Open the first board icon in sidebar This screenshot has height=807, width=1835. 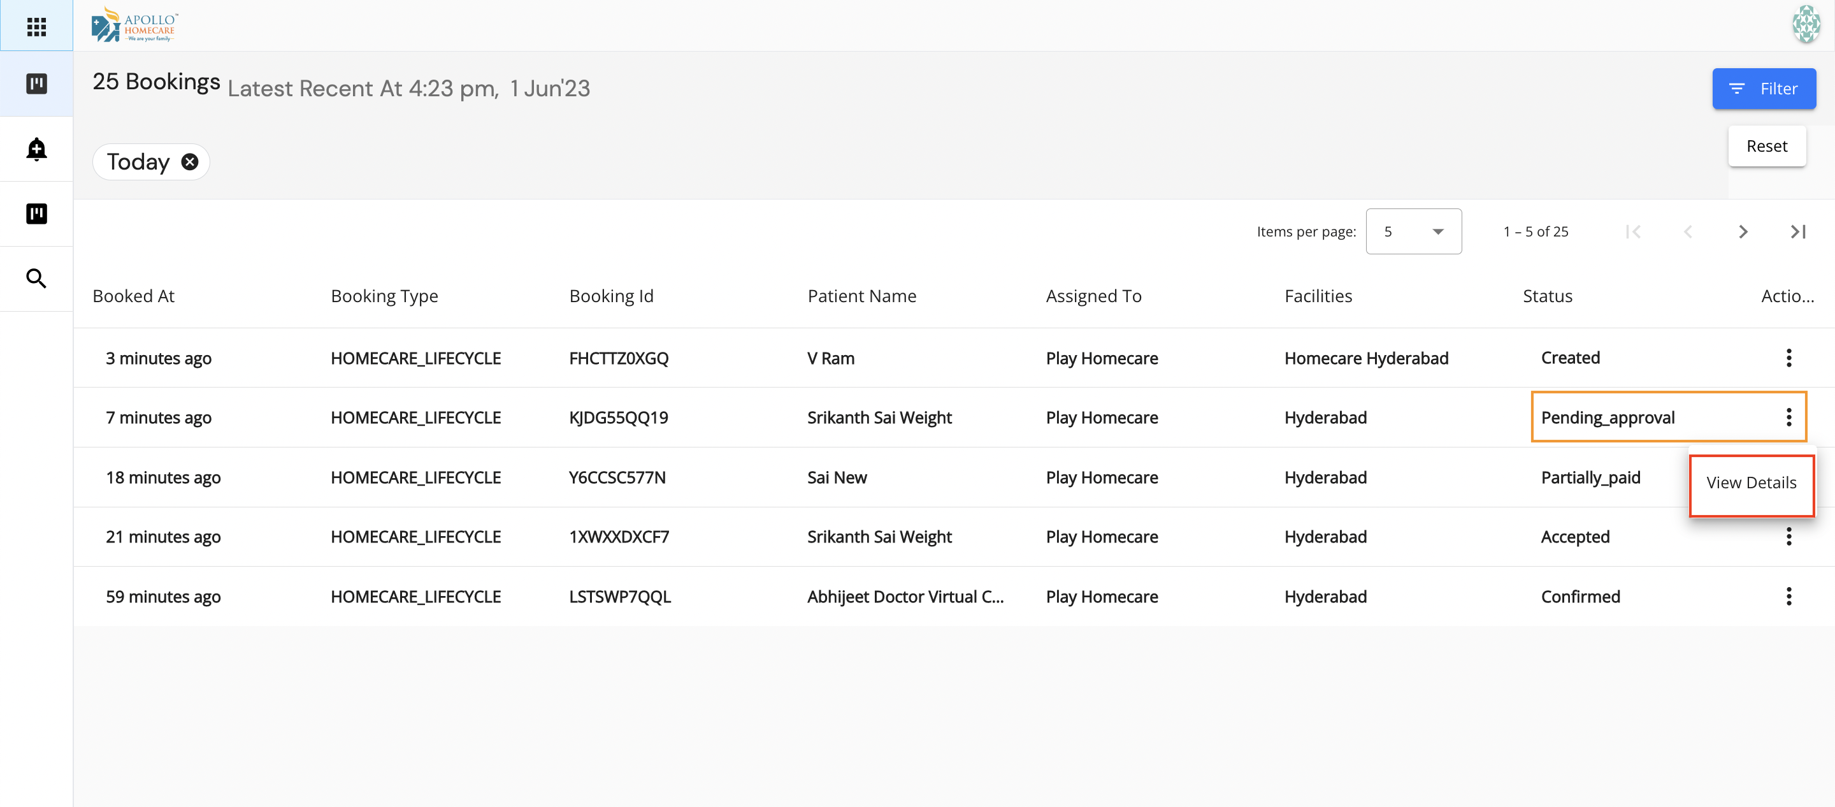(36, 84)
